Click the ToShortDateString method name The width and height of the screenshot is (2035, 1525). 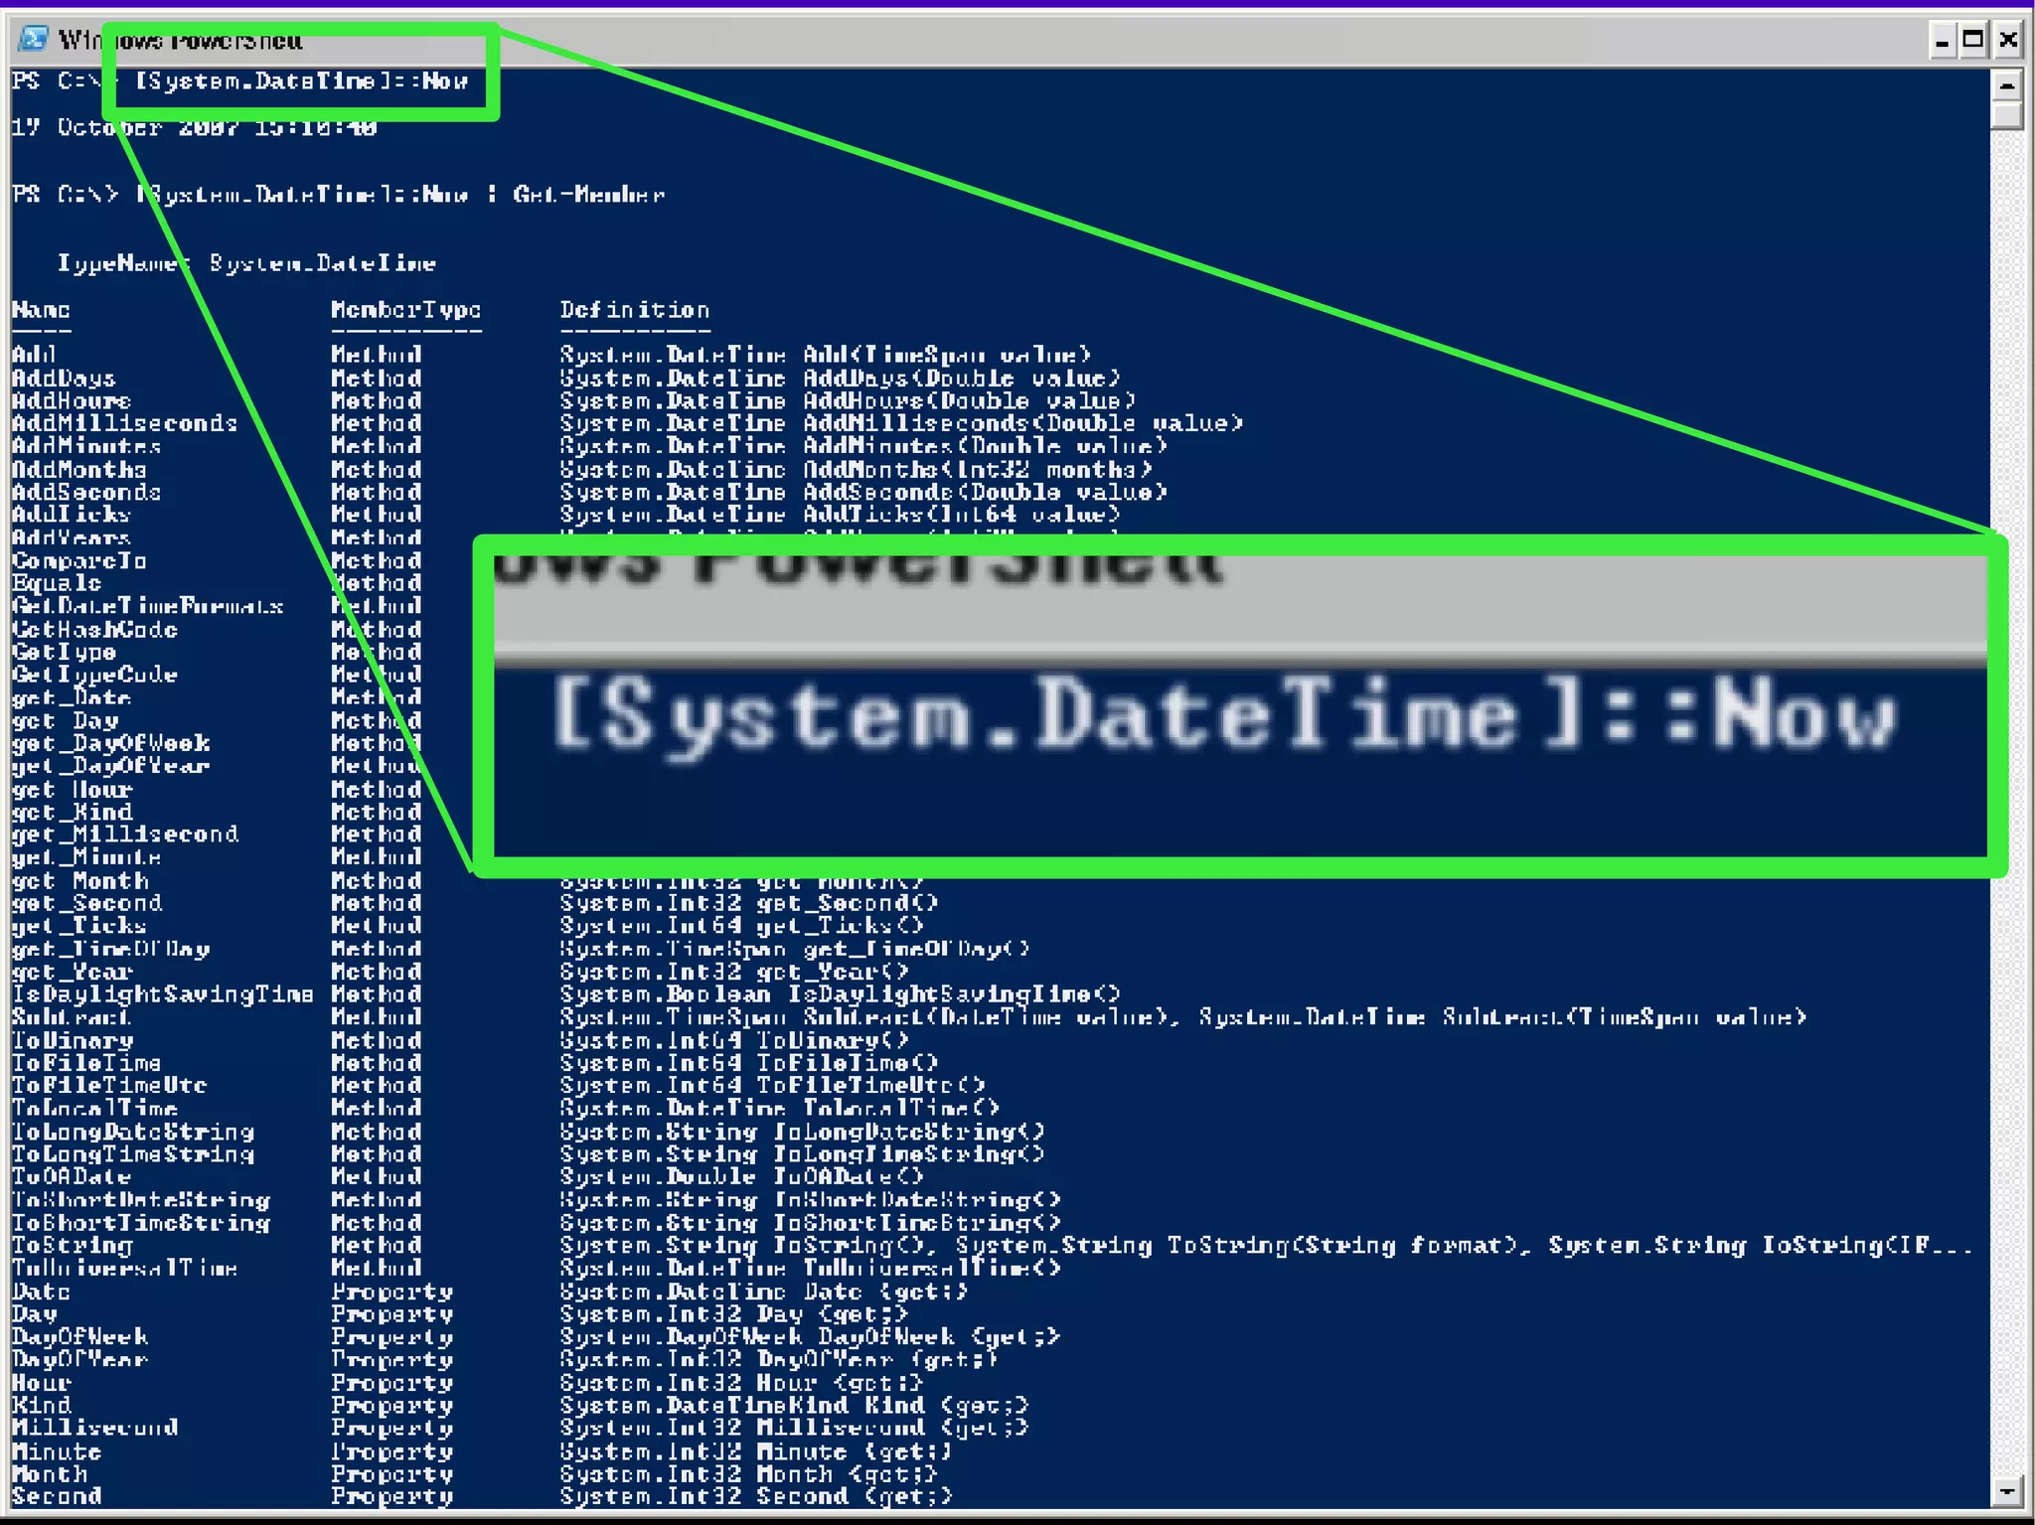(x=140, y=1200)
